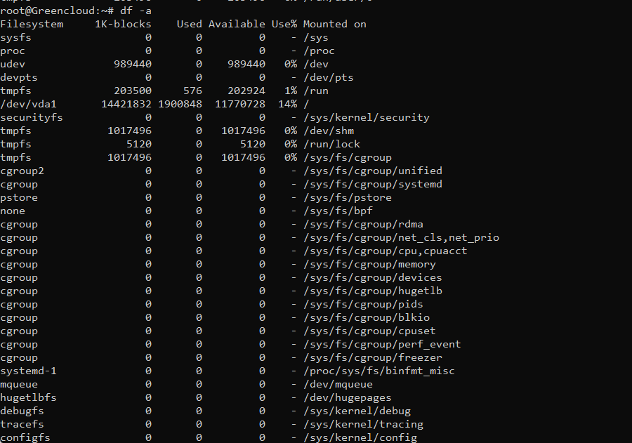Click the securityfs filesystem name
The width and height of the screenshot is (632, 443).
pos(32,117)
